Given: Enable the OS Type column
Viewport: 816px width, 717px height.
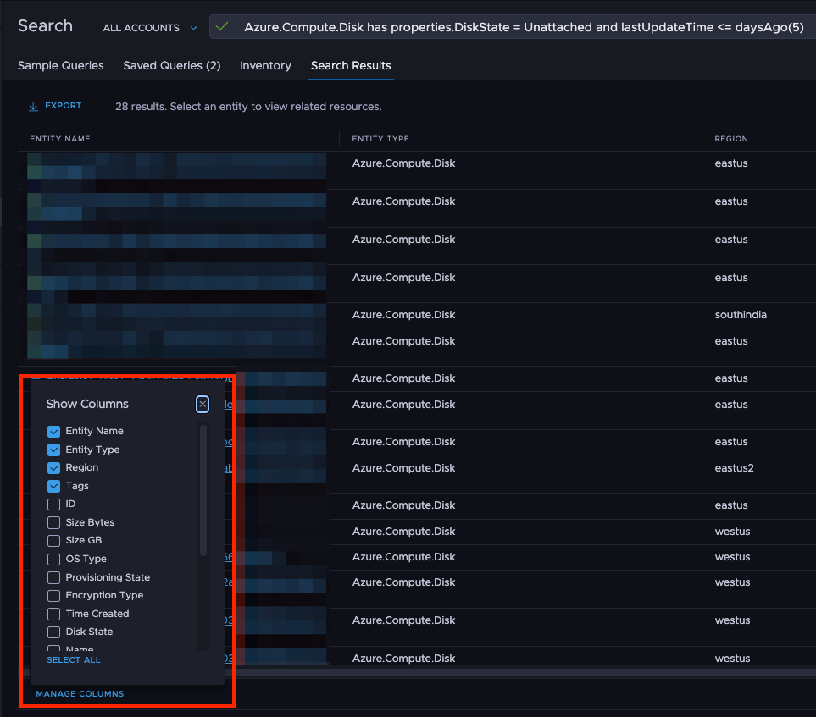Looking at the screenshot, I should pyautogui.click(x=53, y=559).
